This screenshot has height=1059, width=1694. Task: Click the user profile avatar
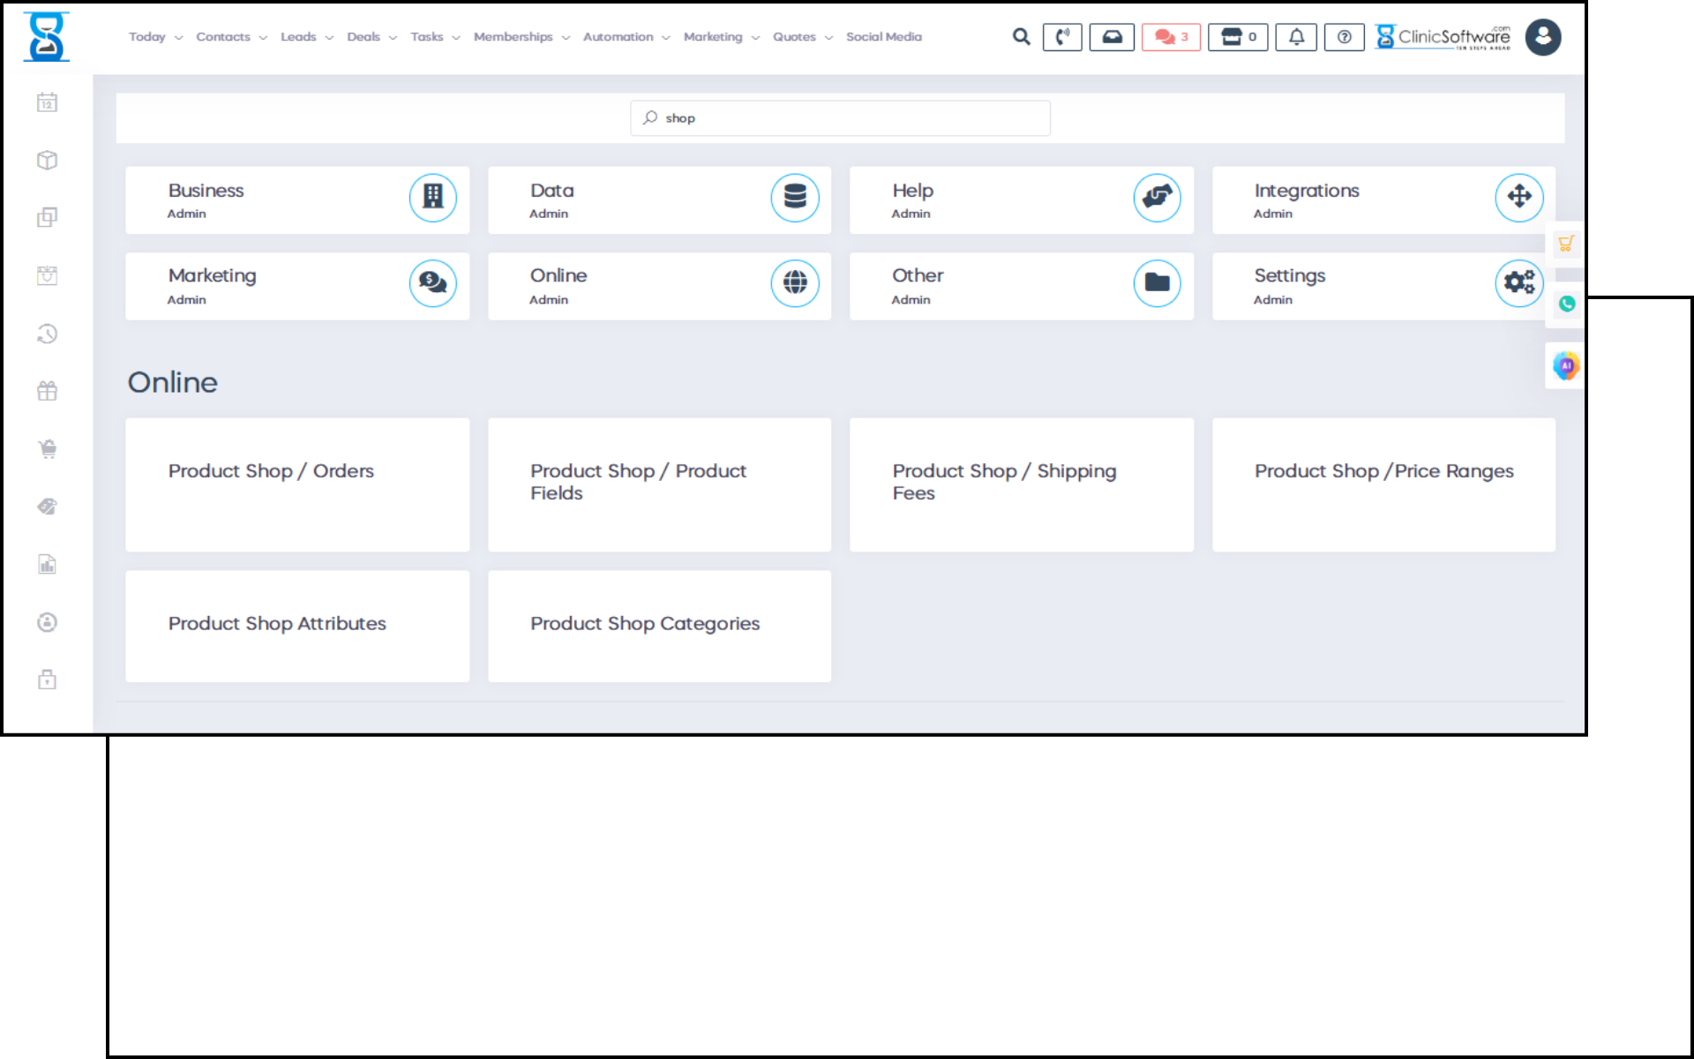[1542, 37]
